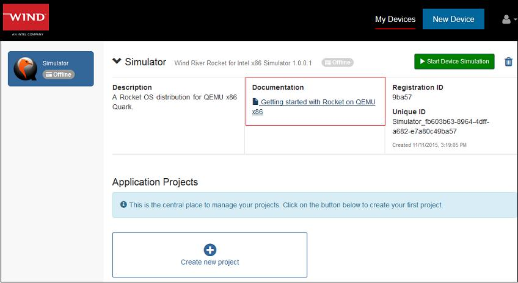This screenshot has height=283, width=518.
Task: Click the Offline badge in the sidebar card
Action: (x=59, y=74)
